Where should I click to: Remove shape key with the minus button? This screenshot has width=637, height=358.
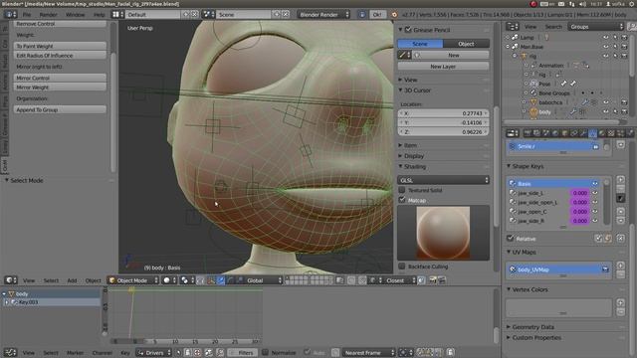620,188
